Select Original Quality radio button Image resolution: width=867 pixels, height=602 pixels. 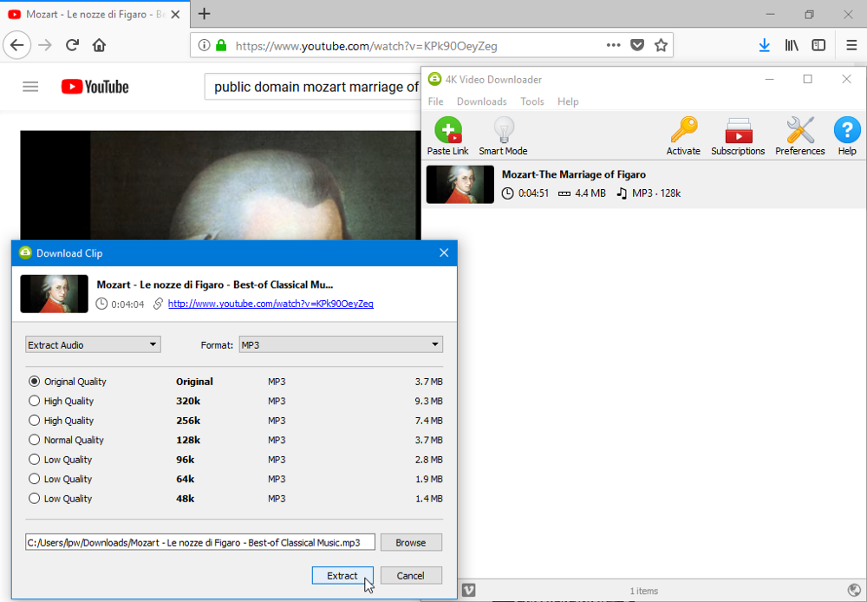35,381
